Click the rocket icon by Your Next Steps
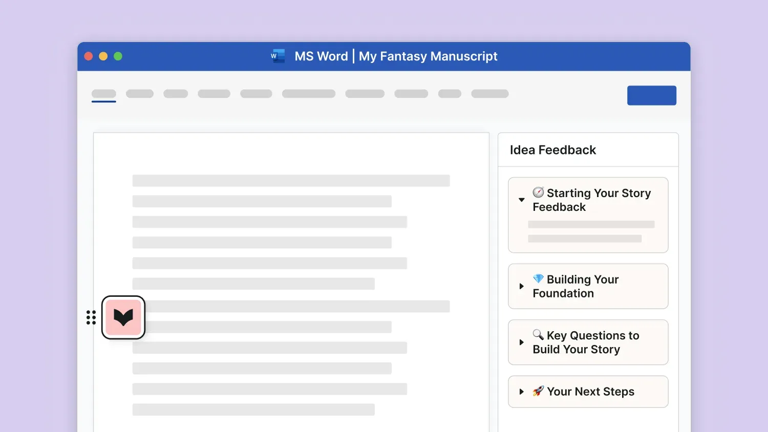The height and width of the screenshot is (432, 768). [538, 391]
